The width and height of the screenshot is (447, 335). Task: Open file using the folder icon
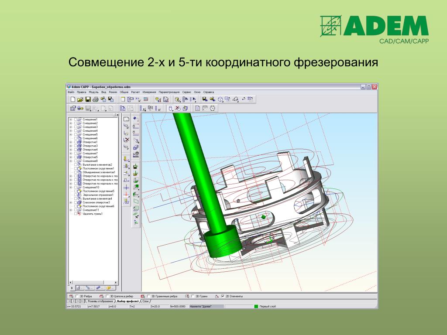(80, 99)
